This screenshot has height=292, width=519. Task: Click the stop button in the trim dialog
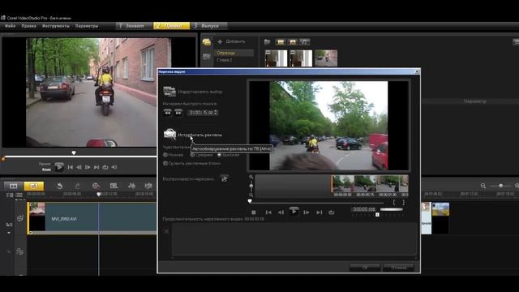pyautogui.click(x=254, y=213)
